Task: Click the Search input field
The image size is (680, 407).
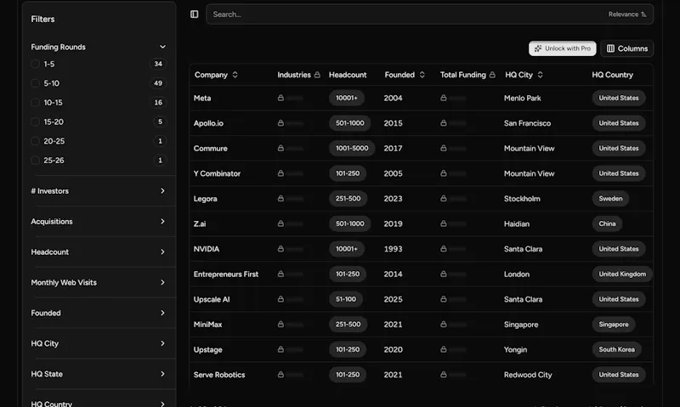Action: pyautogui.click(x=429, y=14)
